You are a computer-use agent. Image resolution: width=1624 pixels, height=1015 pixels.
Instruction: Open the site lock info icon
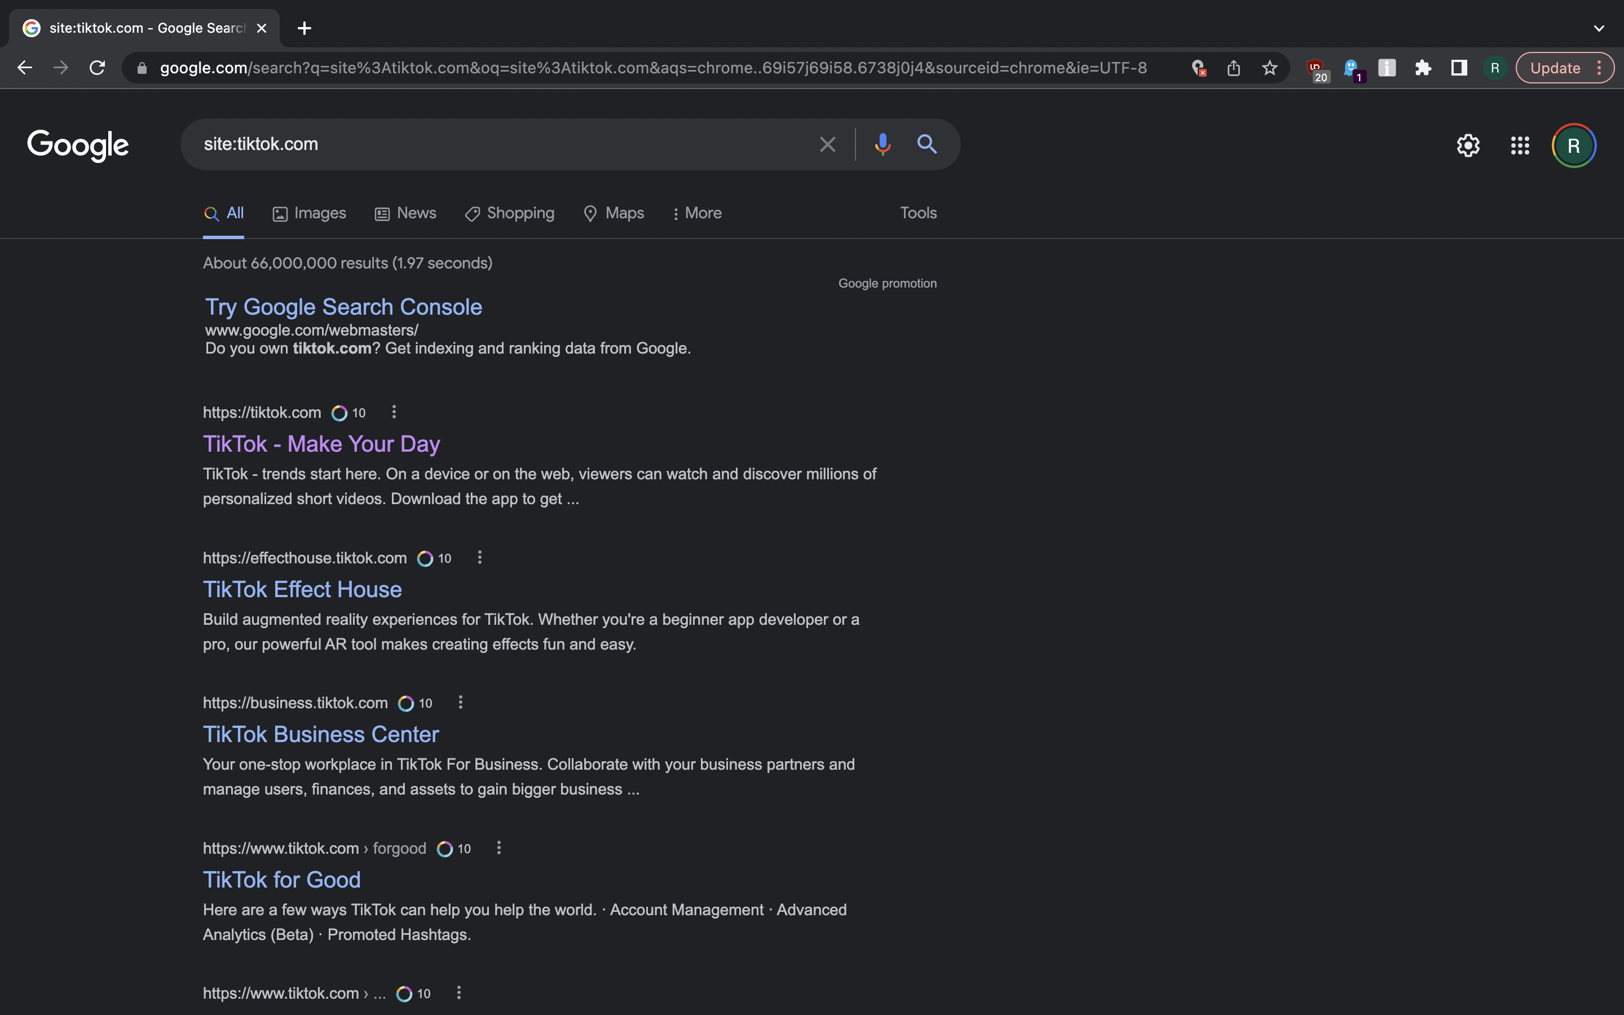[x=142, y=68]
